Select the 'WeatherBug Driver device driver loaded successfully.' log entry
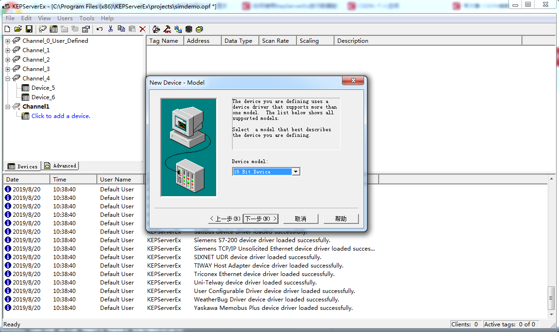The image size is (559, 332). tap(266, 300)
